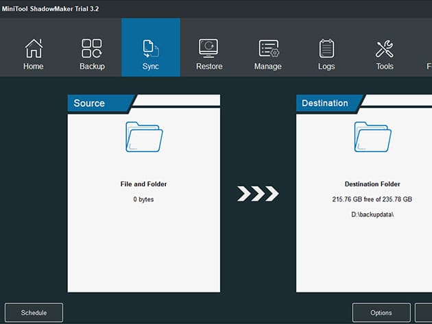
Task: Click the Source folder icon
Action: coord(143,137)
